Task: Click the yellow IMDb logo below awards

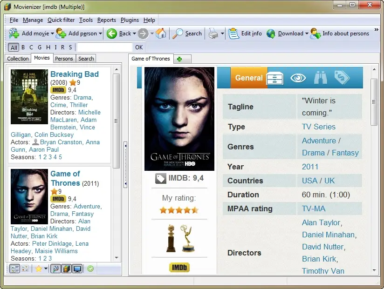Action: coord(179,267)
